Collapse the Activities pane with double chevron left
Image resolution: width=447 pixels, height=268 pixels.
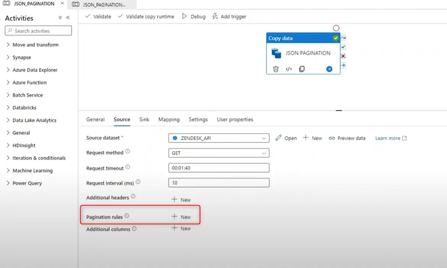[x=68, y=18]
